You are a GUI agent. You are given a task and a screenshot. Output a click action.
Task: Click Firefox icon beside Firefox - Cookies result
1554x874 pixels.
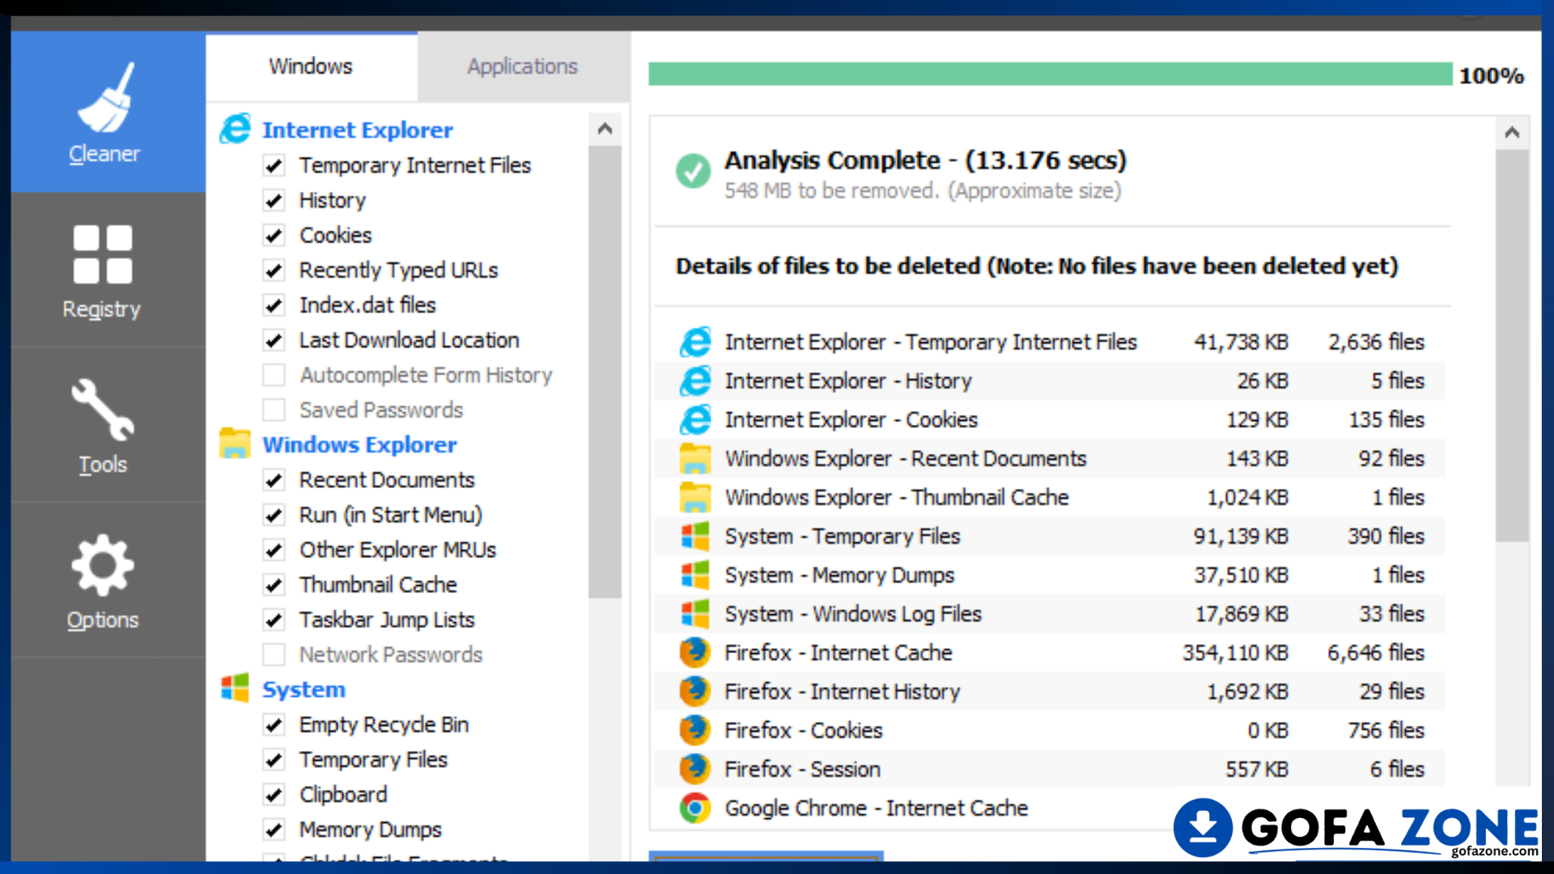pos(694,730)
